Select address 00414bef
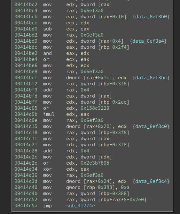Viewport: 180px width, 214px height. (x=26, y=78)
